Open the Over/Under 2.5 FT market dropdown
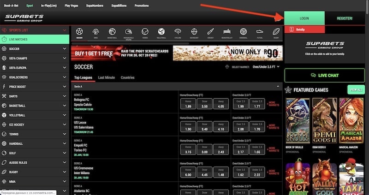Image resolution: width=369 pixels, height=195 pixels. click(266, 67)
